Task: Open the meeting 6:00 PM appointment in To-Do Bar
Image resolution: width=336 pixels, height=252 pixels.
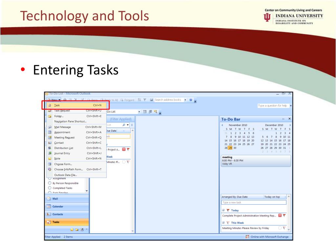Action: click(256, 160)
